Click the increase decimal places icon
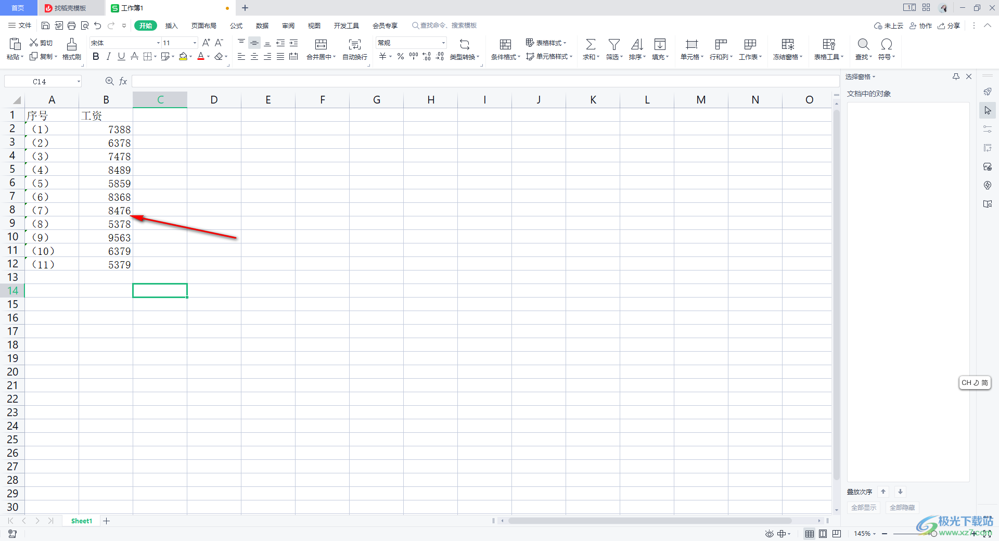 tap(427, 56)
